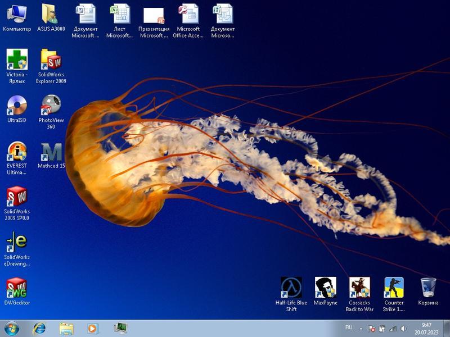Click the taskbar clock showing 9:47

tap(427, 329)
